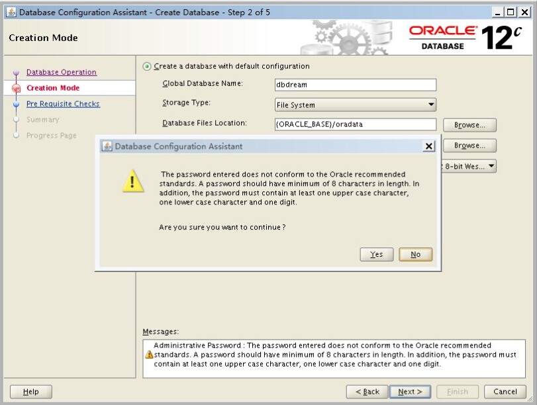The height and width of the screenshot is (405, 537).
Task: Go to the next step with Next
Action: [410, 392]
